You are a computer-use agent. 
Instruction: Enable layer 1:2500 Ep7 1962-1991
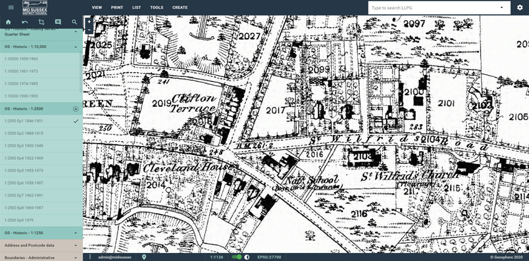pos(41,195)
